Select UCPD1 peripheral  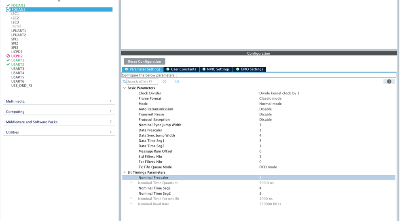[x=17, y=52]
